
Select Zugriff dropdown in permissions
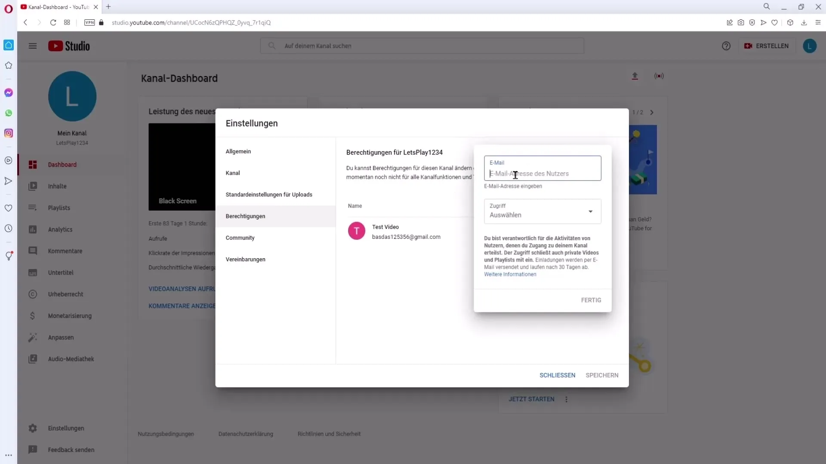(x=542, y=211)
